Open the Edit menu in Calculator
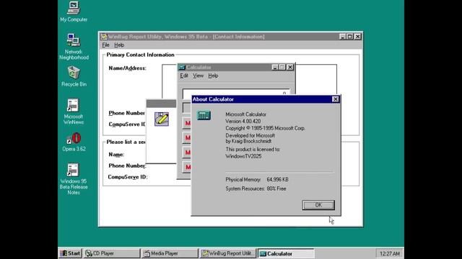Viewport: 462px width, 259px height. [184, 76]
